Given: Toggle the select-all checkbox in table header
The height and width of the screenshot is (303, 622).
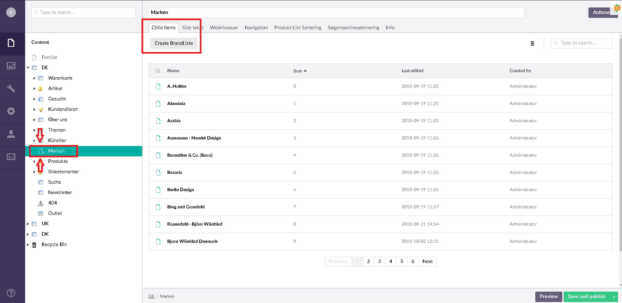Looking at the screenshot, I should tap(158, 71).
